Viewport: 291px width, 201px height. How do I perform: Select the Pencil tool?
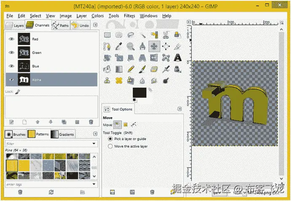pyautogui.click(x=131, y=70)
